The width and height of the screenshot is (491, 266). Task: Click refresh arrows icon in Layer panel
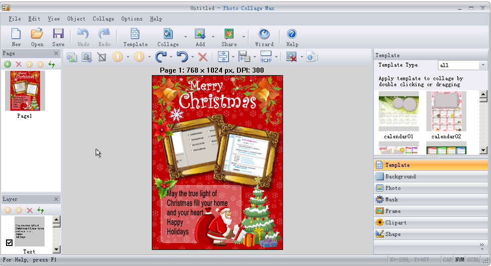[x=41, y=210]
